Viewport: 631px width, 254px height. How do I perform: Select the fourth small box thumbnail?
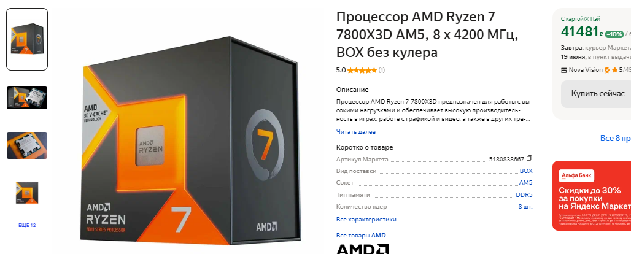pyautogui.click(x=27, y=193)
